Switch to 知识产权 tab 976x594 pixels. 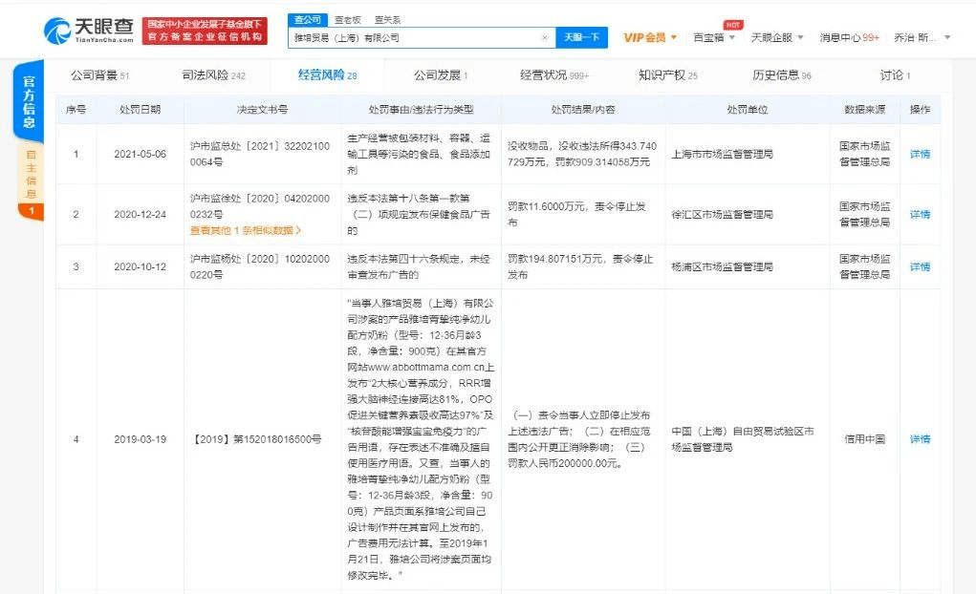[668, 75]
